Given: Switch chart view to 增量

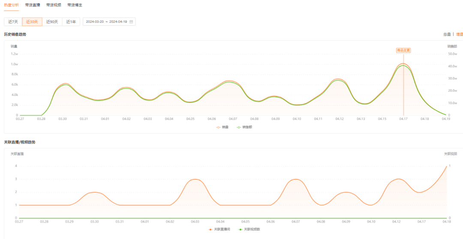Looking at the screenshot, I should (x=459, y=34).
